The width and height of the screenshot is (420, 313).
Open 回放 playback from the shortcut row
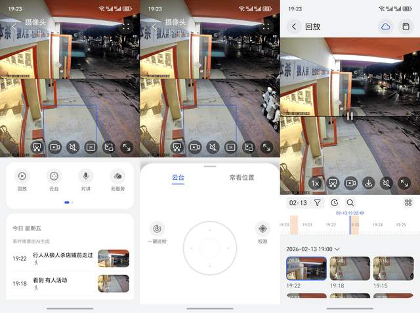click(22, 177)
